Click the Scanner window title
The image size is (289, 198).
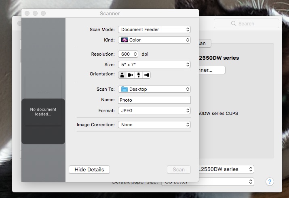(110, 13)
